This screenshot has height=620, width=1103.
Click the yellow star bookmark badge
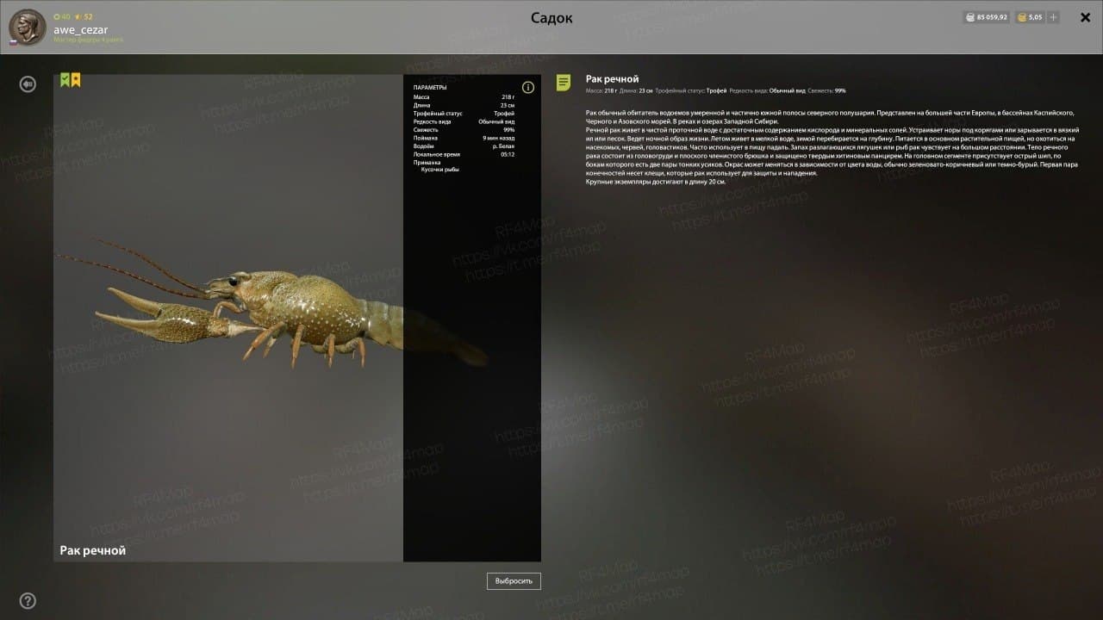pos(76,80)
